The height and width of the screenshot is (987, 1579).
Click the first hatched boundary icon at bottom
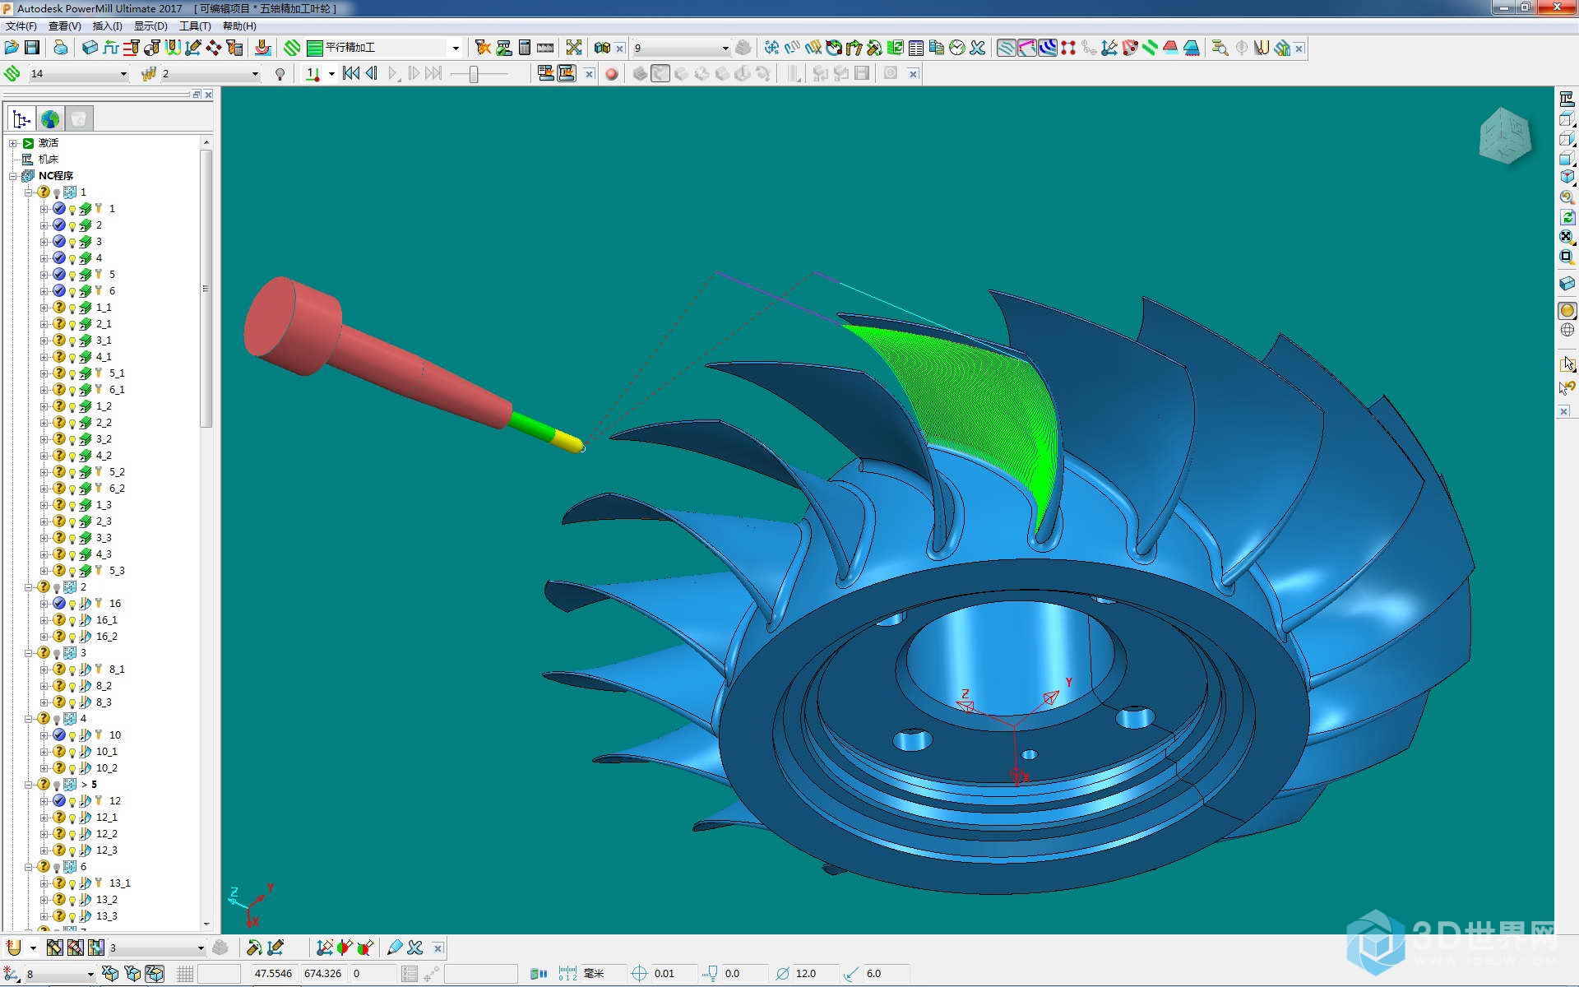pyautogui.click(x=54, y=948)
